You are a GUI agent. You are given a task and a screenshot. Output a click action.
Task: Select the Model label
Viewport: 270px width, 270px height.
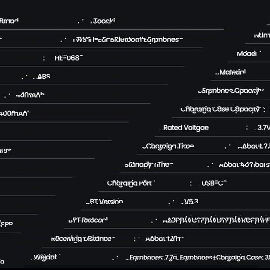pos(247,53)
